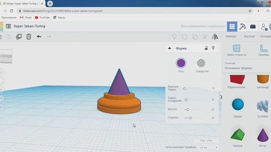Adjust the Высота slider handle

point(188,110)
